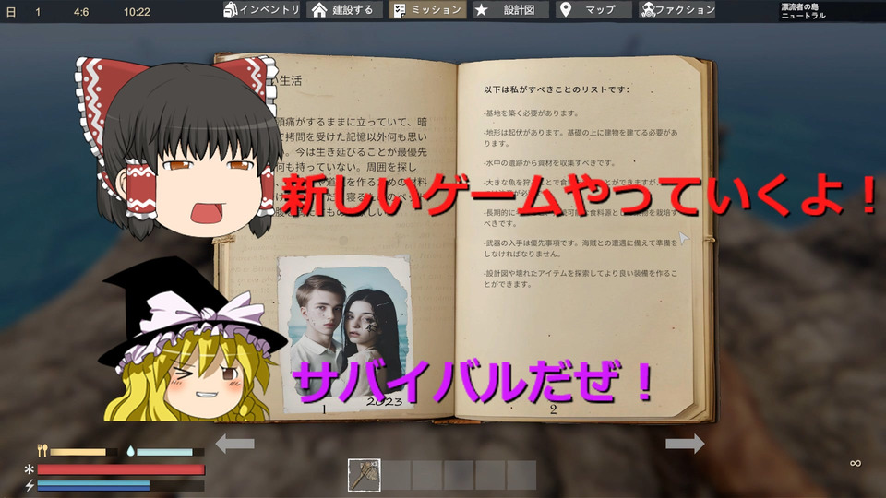Click the 水中の遺跡から資材を収集 task line

pos(549,162)
